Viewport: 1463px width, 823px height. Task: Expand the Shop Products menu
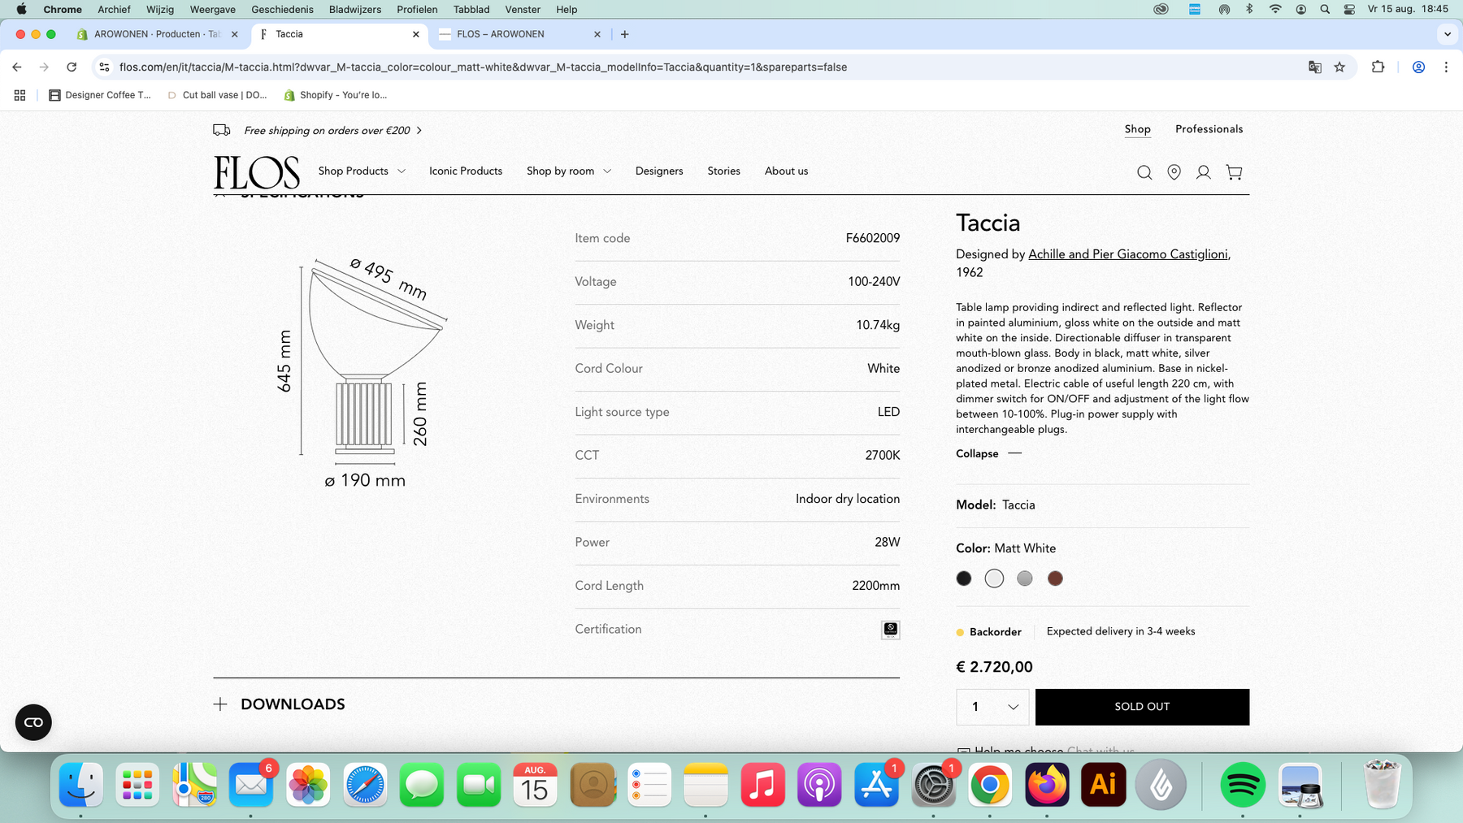(x=362, y=171)
